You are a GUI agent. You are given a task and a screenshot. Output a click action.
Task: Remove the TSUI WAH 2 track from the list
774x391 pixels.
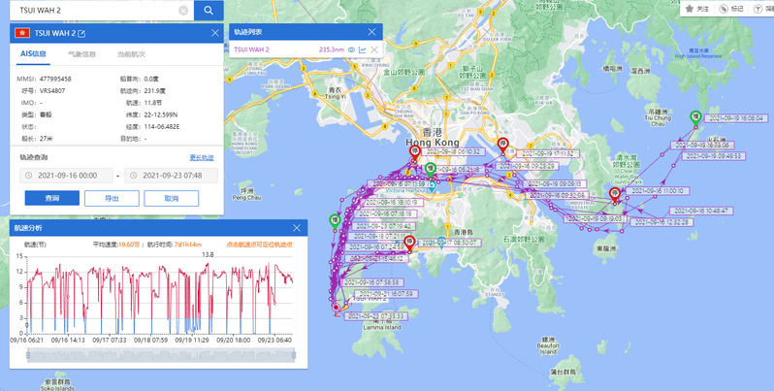[x=374, y=49]
